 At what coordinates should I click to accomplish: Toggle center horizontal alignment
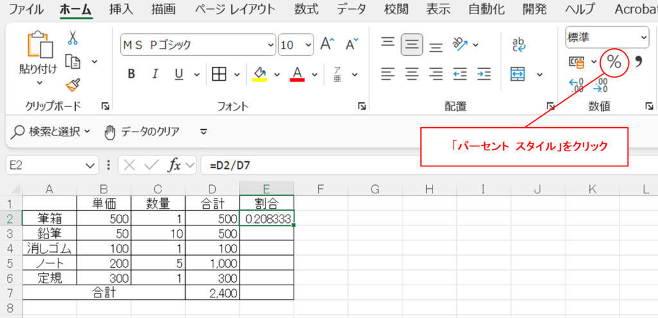click(411, 74)
